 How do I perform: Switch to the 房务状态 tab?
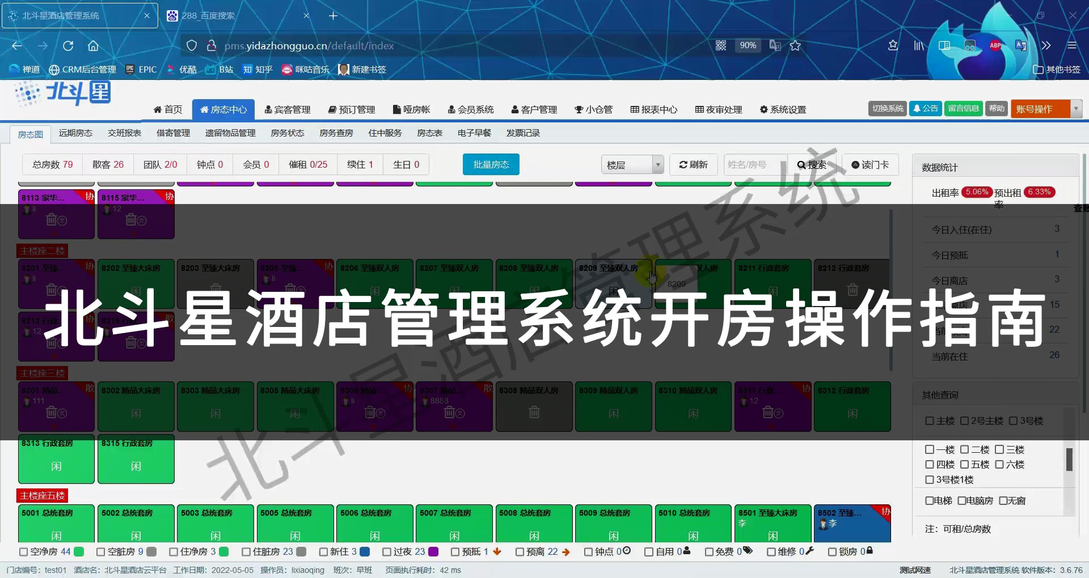point(288,133)
